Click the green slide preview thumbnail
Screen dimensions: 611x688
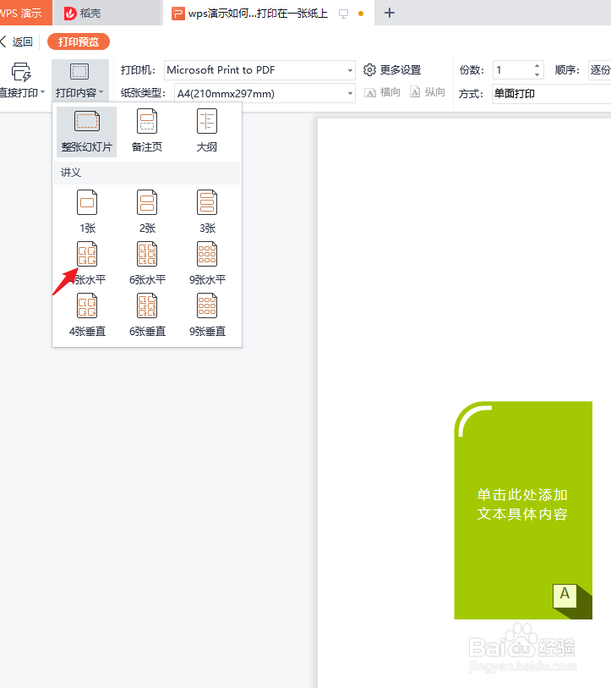click(523, 510)
